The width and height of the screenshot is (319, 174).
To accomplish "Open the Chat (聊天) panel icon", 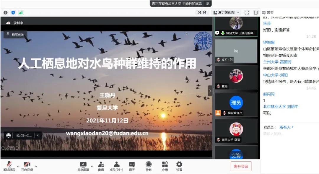I will click(x=132, y=165).
